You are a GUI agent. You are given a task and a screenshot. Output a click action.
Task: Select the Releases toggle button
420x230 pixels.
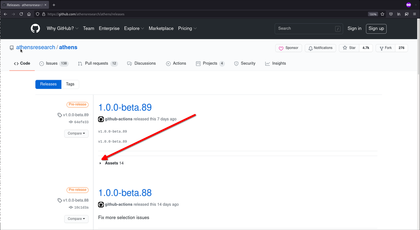click(x=48, y=84)
